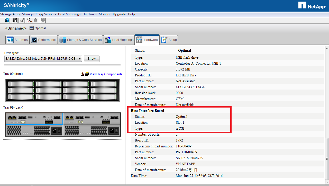Viewport: 329px width, 186px height.
Task: Click vendor value 'VN NETAPP'
Action: pyautogui.click(x=185, y=164)
